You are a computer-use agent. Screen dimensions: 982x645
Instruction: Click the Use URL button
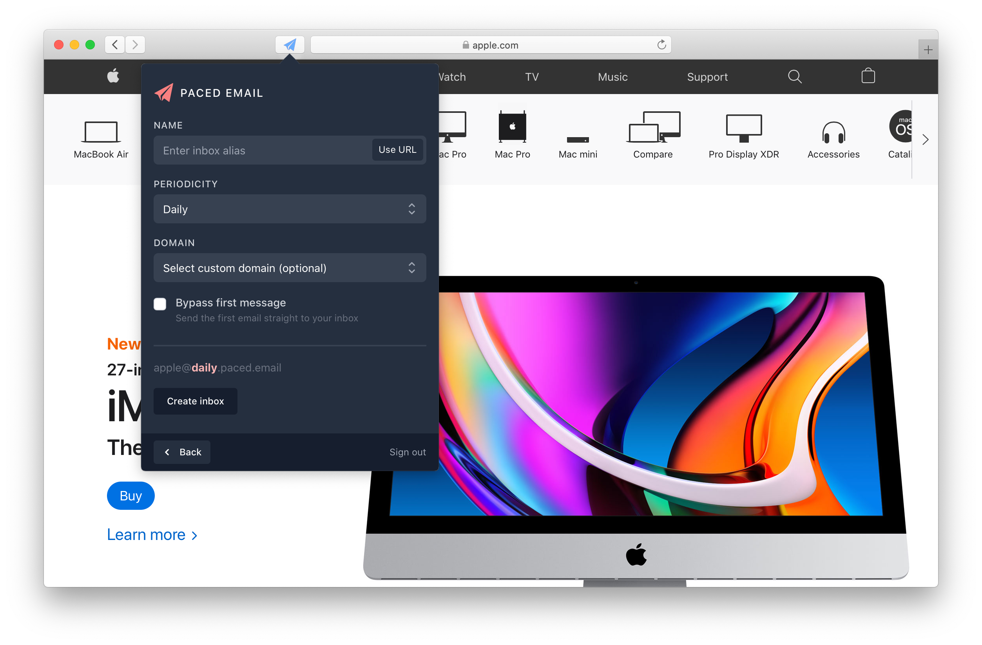[x=397, y=150]
